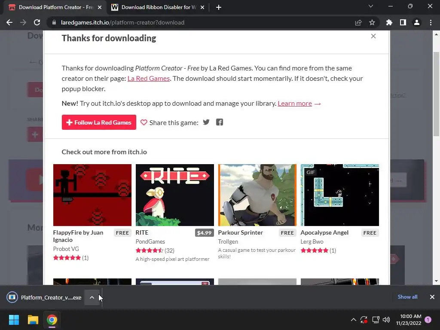This screenshot has height=330, width=440.
Task: Open PondGames author page
Action: [x=150, y=241]
